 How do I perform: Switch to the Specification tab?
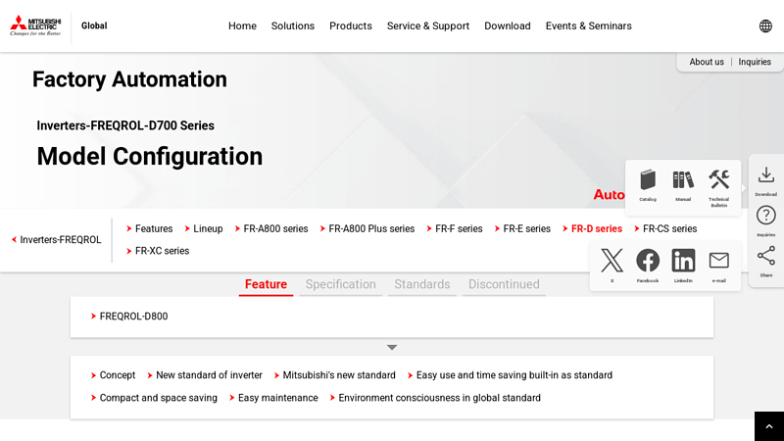[x=340, y=284]
